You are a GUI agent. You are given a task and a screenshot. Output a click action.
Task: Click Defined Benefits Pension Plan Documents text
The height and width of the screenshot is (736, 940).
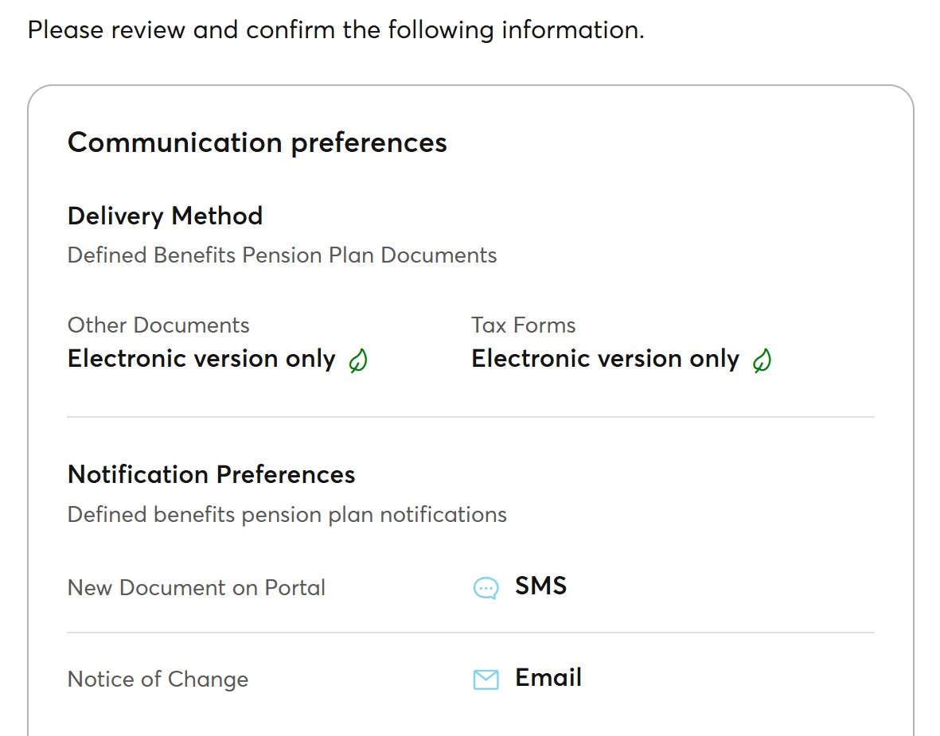point(282,255)
